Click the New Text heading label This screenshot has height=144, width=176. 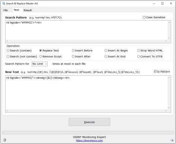12,72
